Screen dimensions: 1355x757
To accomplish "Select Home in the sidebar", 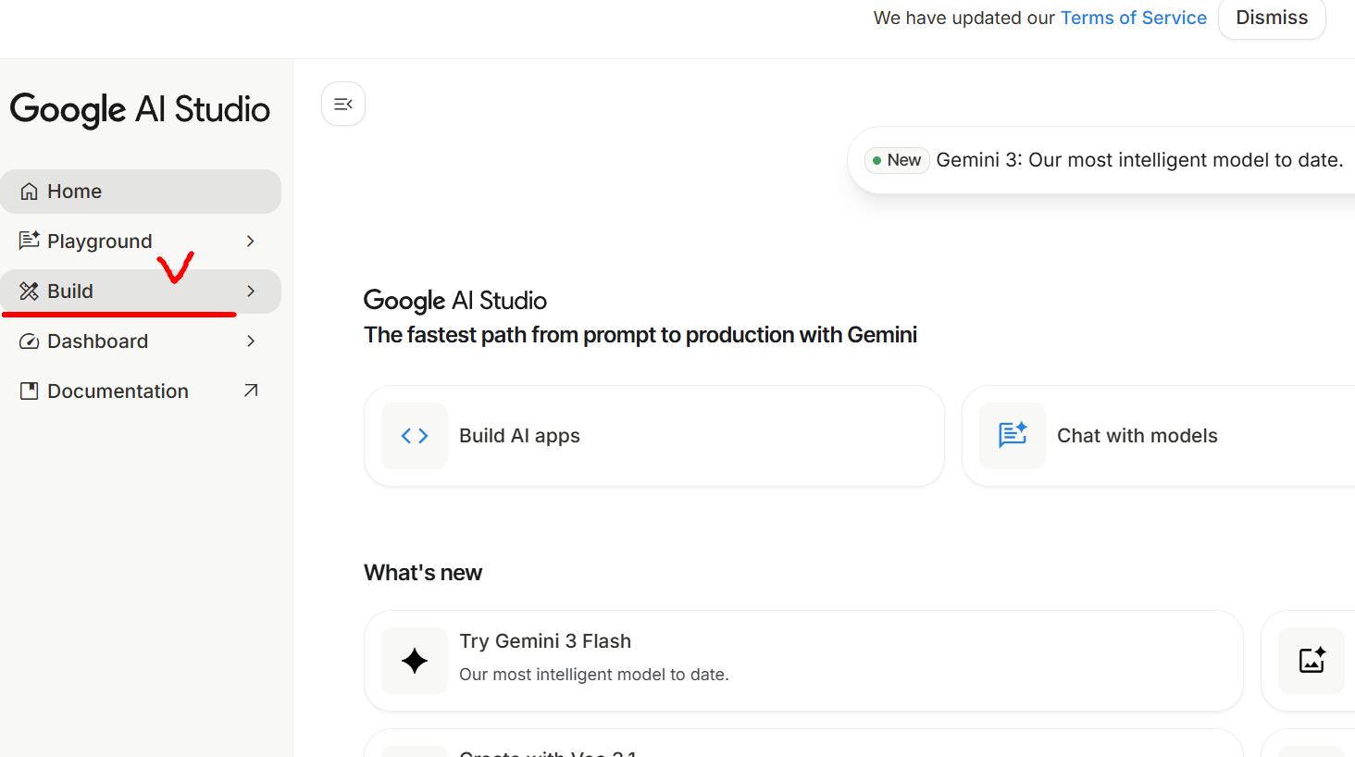I will click(x=75, y=192).
